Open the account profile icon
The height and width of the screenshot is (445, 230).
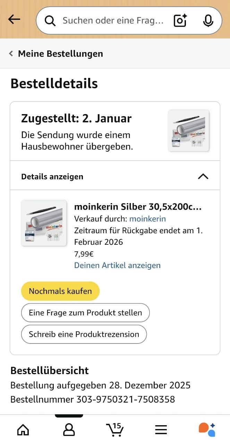point(69,430)
